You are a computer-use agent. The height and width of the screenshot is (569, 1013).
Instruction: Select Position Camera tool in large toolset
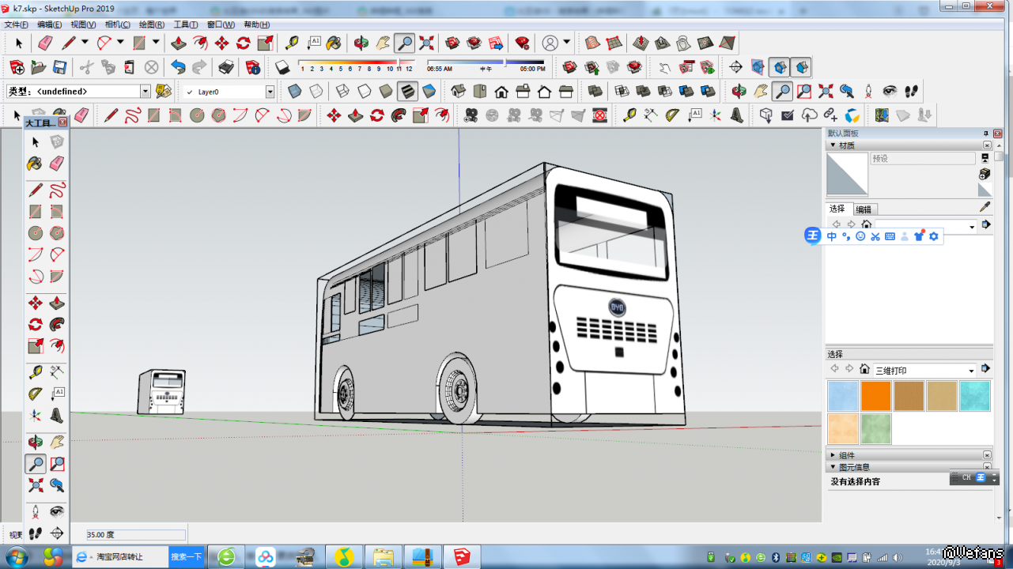point(36,512)
